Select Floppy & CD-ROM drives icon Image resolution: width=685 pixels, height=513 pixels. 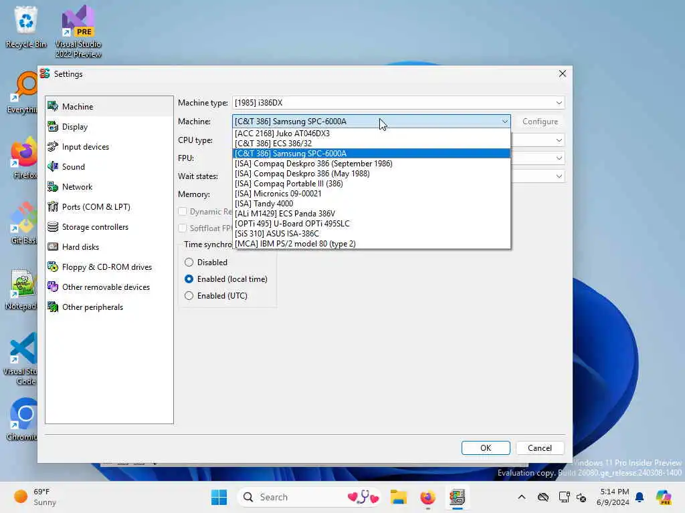[x=53, y=267]
